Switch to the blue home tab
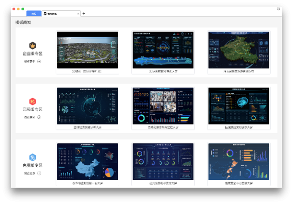 click(x=34, y=13)
